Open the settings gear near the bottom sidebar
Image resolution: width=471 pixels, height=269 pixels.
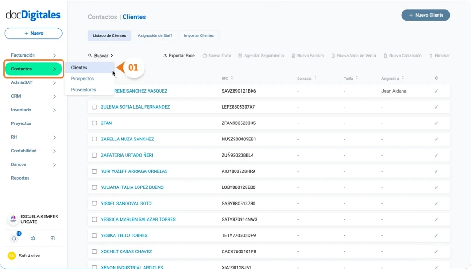pyautogui.click(x=33, y=238)
